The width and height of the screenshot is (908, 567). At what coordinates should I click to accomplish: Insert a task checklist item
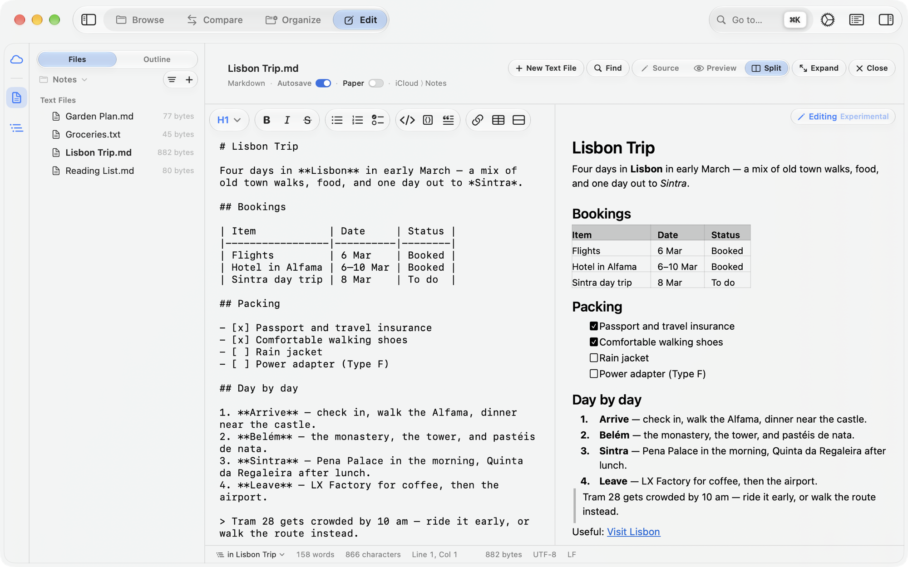pyautogui.click(x=378, y=120)
